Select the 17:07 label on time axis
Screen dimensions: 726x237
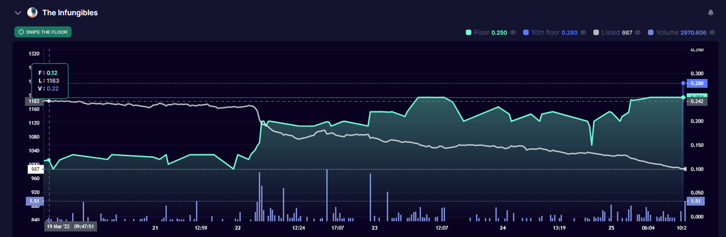[x=337, y=229]
